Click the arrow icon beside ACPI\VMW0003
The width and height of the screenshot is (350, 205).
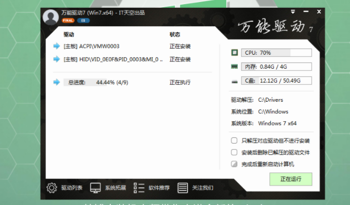click(57, 46)
